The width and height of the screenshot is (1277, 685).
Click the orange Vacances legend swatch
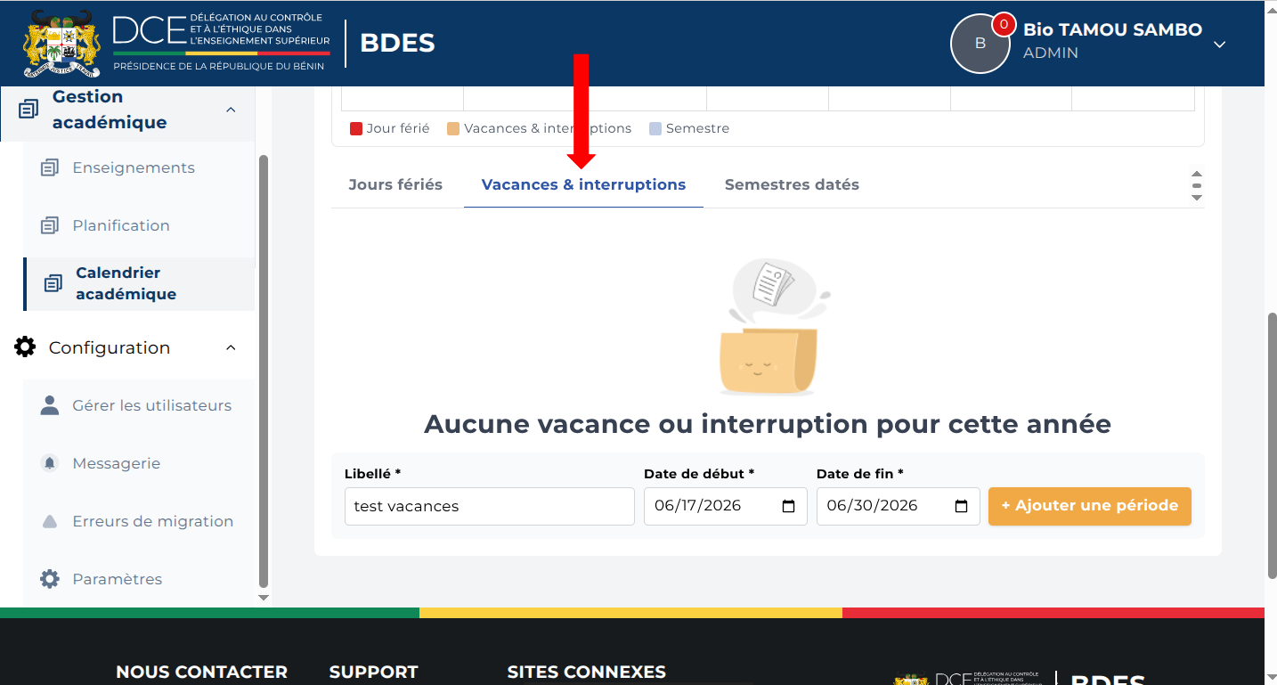[453, 129]
